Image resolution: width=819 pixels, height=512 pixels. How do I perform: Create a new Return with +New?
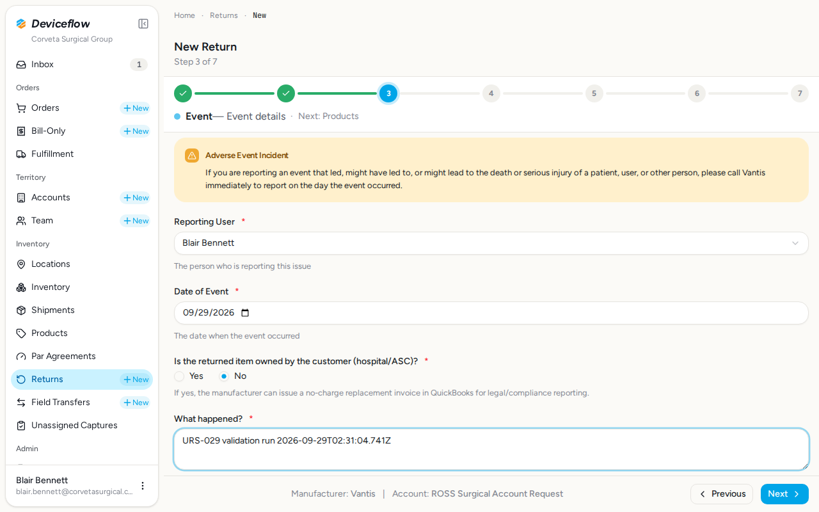[136, 380]
